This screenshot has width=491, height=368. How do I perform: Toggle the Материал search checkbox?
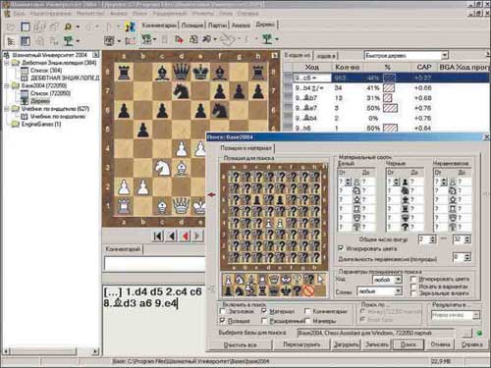264,311
